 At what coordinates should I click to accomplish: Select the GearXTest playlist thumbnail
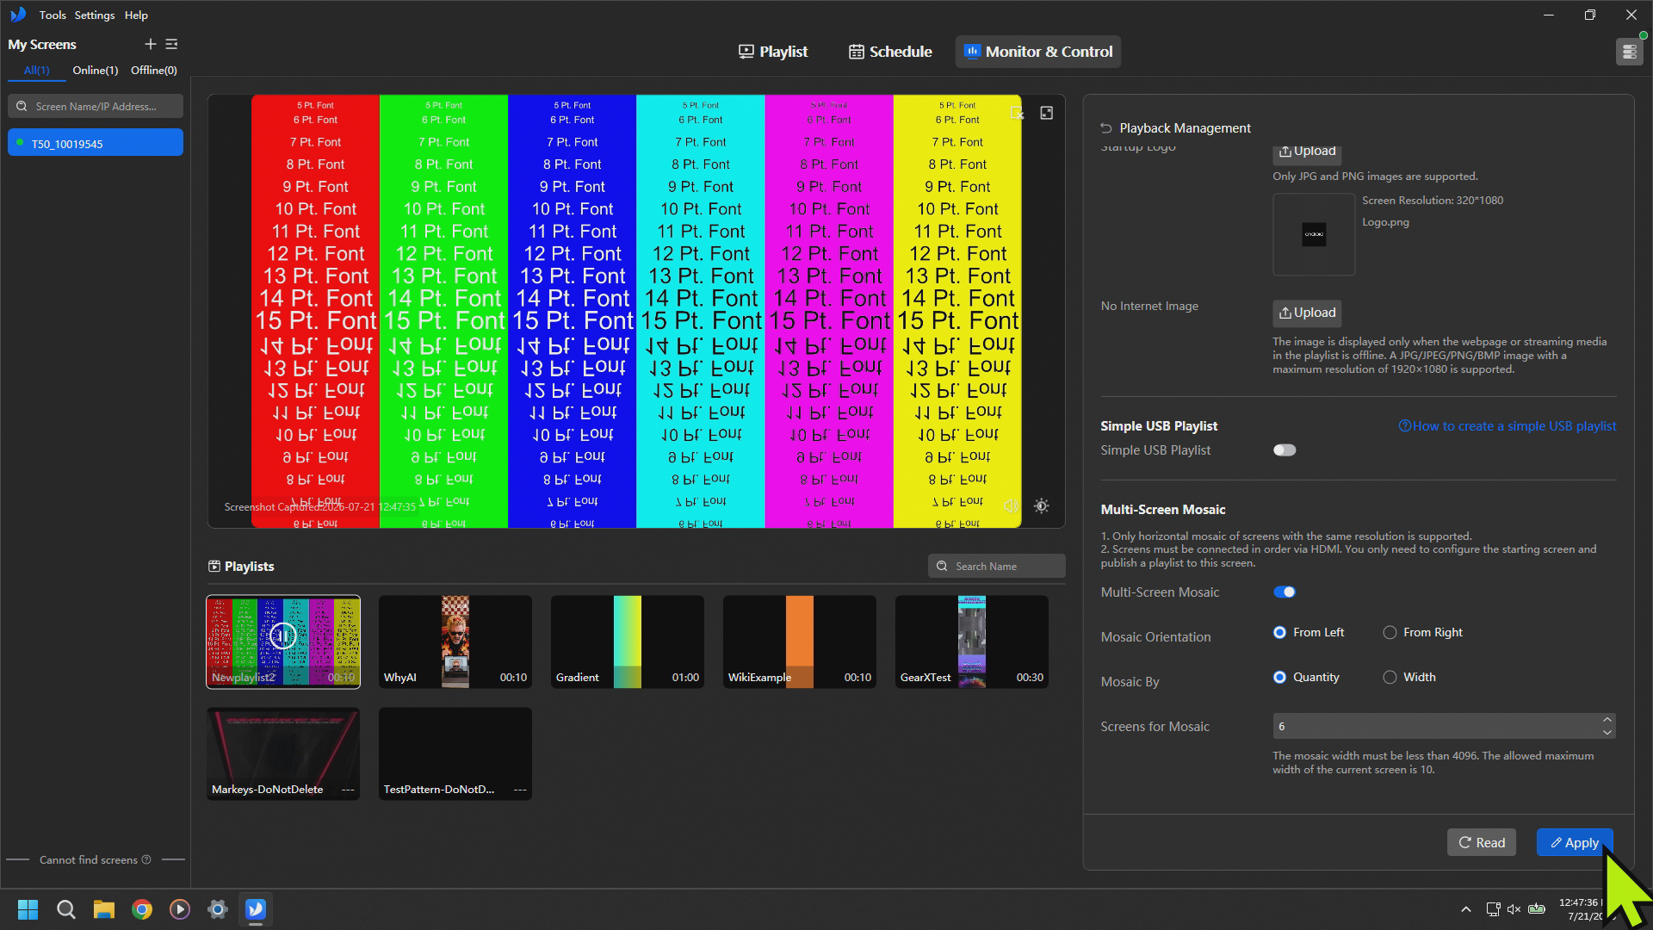point(972,642)
